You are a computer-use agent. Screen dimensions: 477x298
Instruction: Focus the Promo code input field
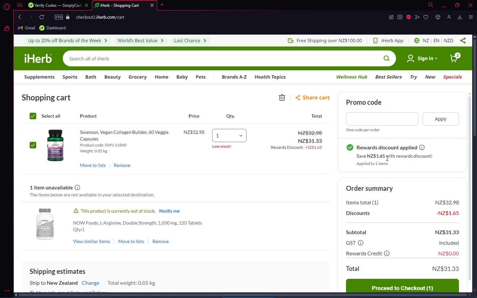click(382, 119)
